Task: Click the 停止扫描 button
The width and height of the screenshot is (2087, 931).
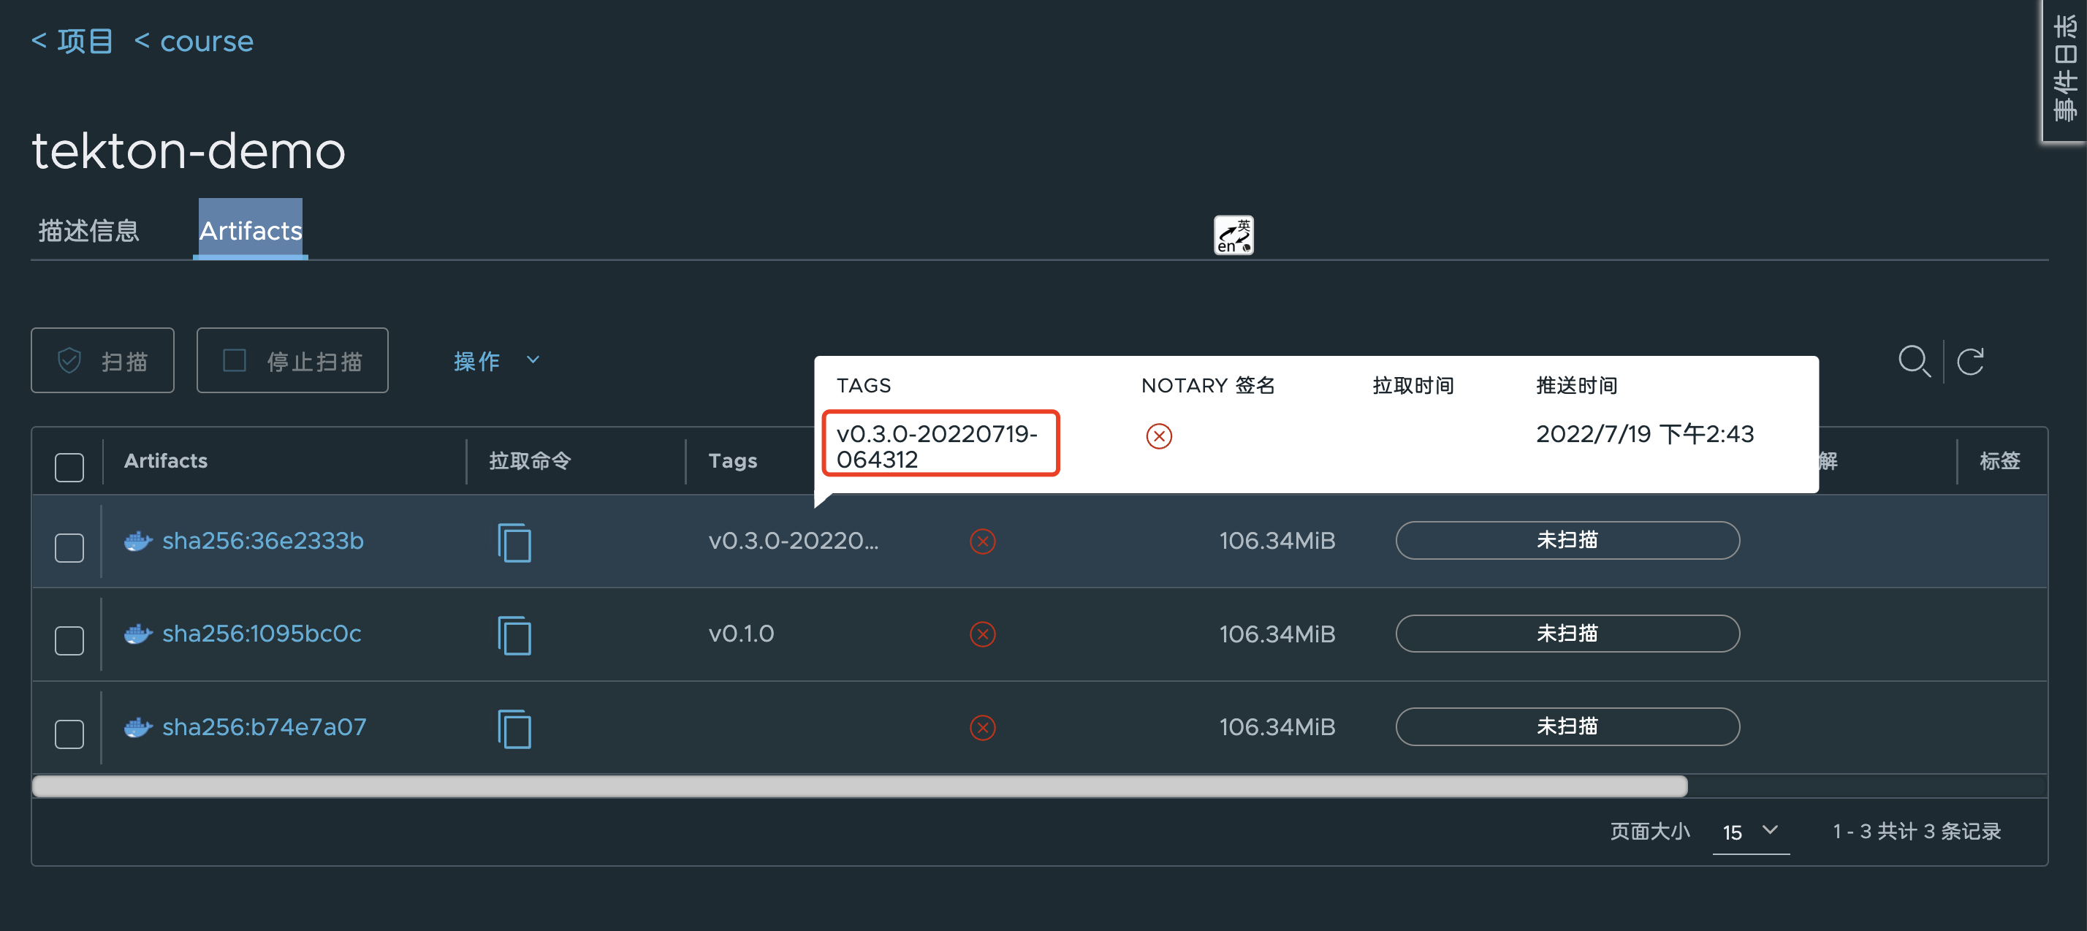Action: [x=292, y=360]
